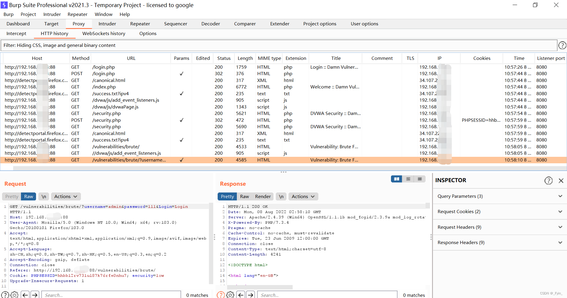
Task: Switch to the Decoder tab
Action: [x=211, y=24]
